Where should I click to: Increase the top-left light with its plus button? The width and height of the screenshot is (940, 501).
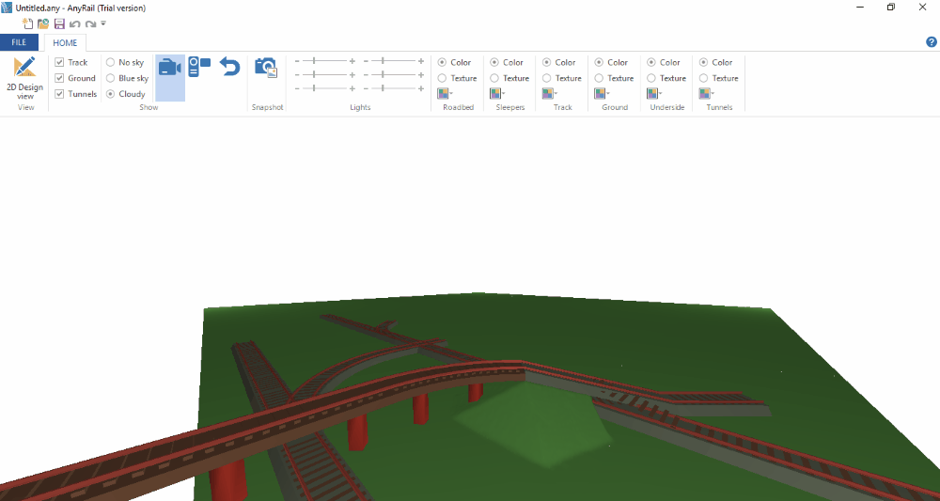pos(352,61)
